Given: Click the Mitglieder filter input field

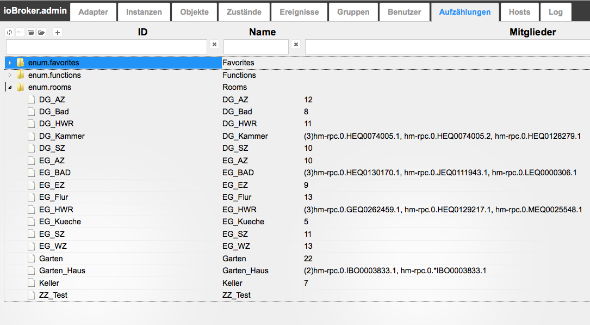Looking at the screenshot, I should point(447,47).
